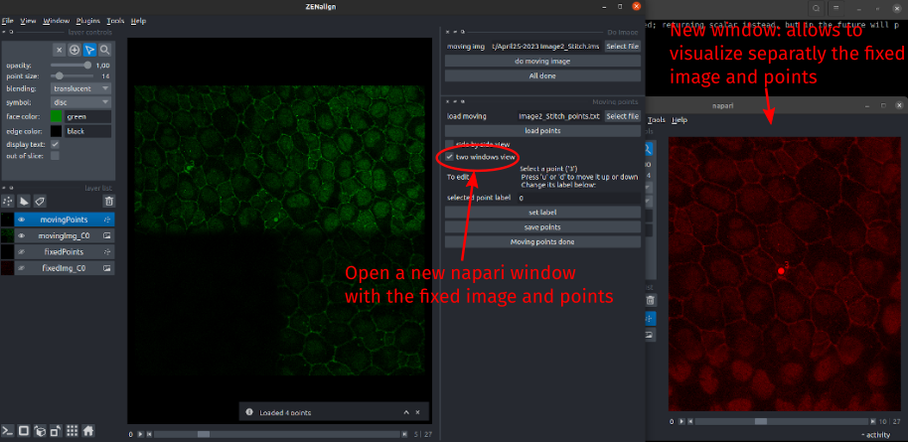Image resolution: width=908 pixels, height=442 pixels.
Task: Click the info icon in the notification
Action: (249, 412)
